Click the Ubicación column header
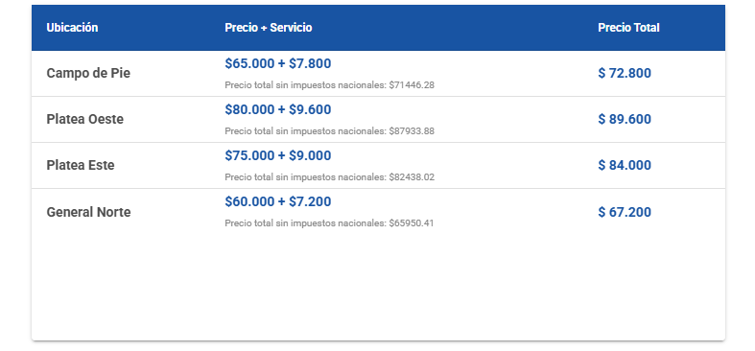This screenshot has width=755, height=351. coord(72,28)
